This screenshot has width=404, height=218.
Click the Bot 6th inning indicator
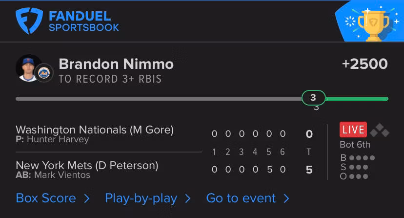pyautogui.click(x=355, y=145)
